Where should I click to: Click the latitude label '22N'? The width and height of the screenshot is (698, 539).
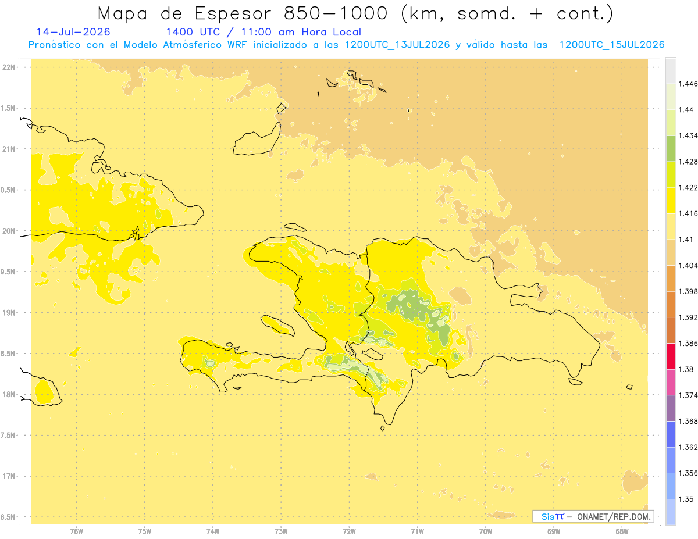coord(9,67)
